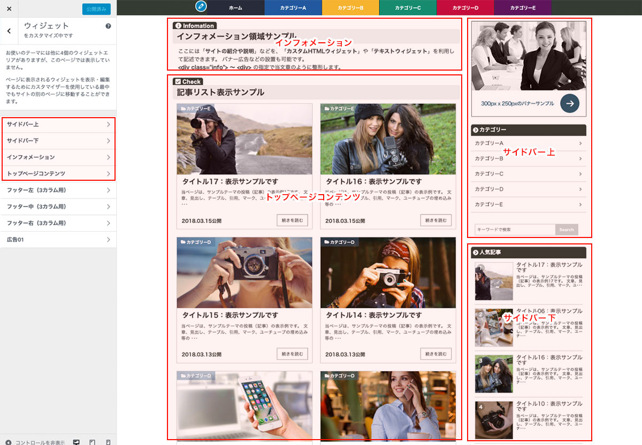Viewport: 642px width, 445px height.
Task: Open rank 1 thumbnail in 人気記事
Action: (x=494, y=281)
